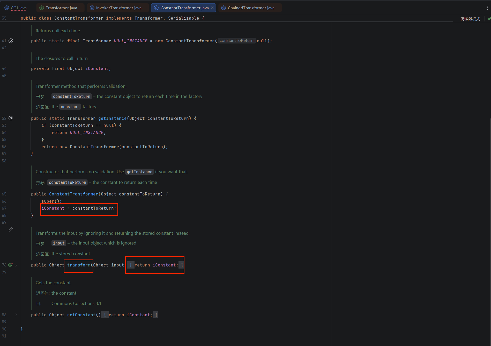Click Serializable in the class declaration
The image size is (491, 346).
[184, 18]
